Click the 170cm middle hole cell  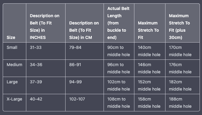tap(183, 51)
